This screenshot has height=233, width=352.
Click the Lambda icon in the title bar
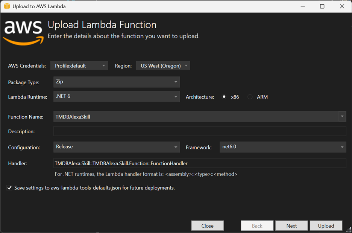point(6,6)
